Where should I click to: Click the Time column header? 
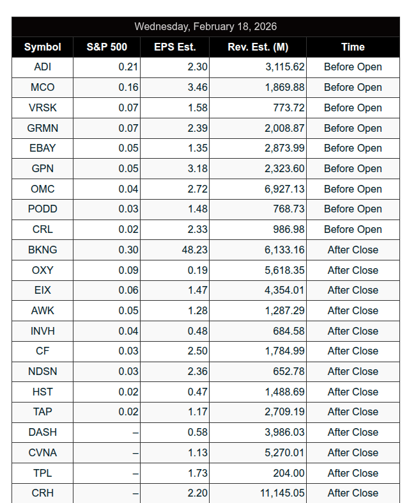tap(353, 47)
